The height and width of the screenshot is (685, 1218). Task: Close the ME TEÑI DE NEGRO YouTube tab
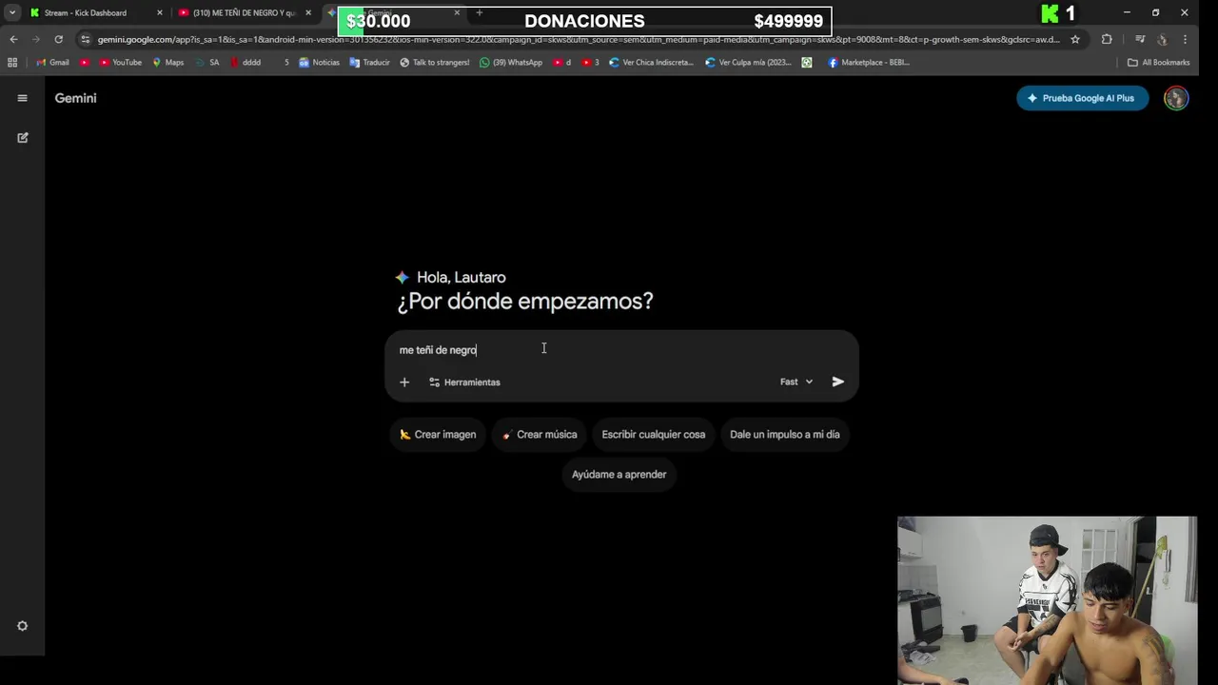[308, 12]
